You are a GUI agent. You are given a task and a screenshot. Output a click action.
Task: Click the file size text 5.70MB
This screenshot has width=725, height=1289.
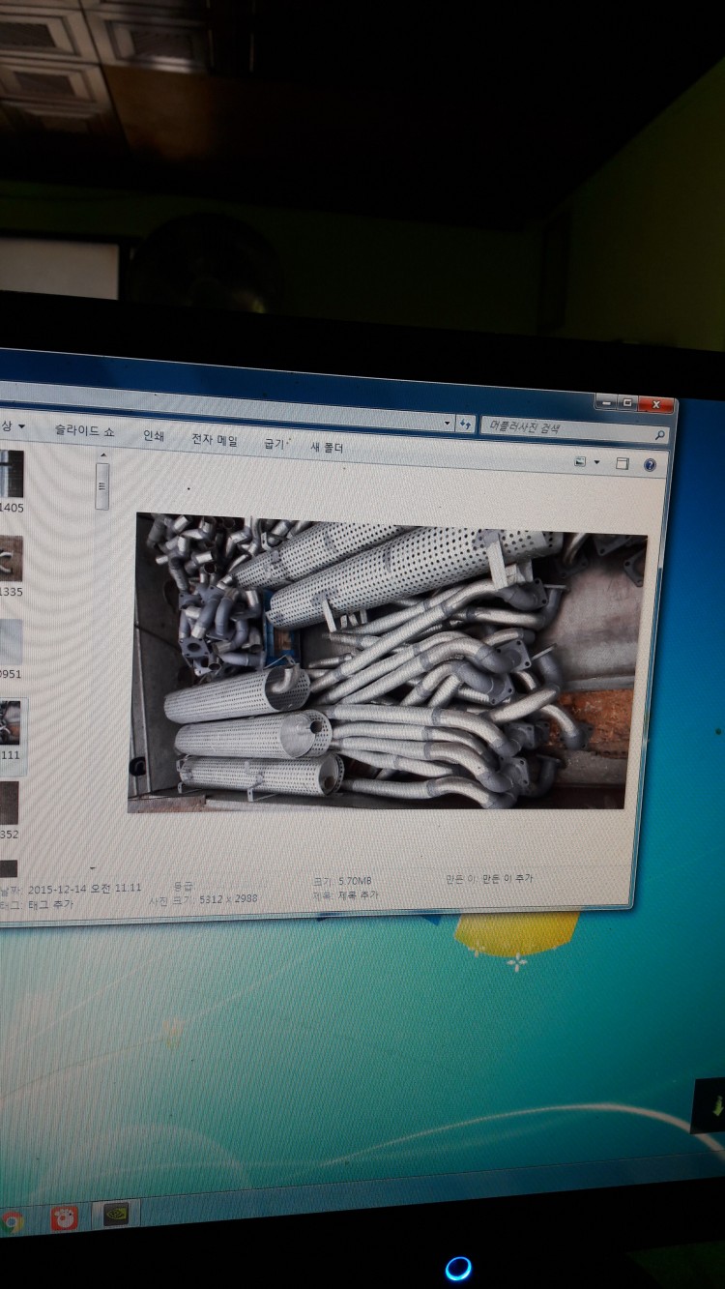(355, 881)
